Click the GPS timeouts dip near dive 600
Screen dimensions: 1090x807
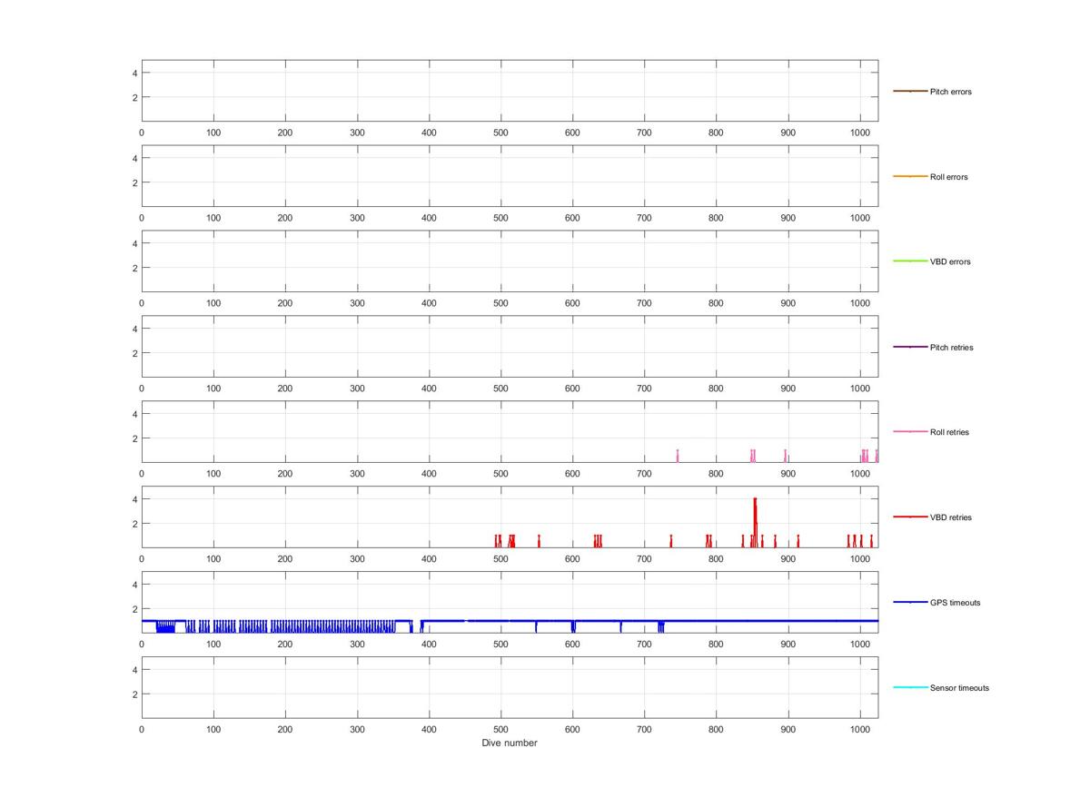click(572, 626)
